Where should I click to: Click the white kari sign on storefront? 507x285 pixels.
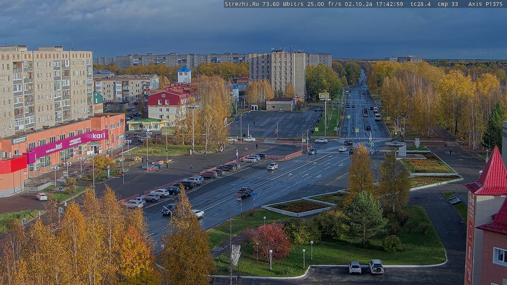pyautogui.click(x=99, y=136)
